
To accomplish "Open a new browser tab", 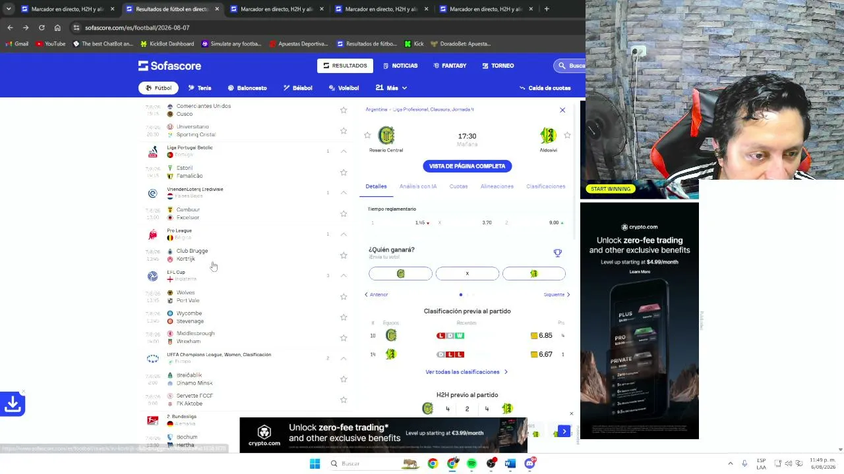I will pyautogui.click(x=547, y=9).
